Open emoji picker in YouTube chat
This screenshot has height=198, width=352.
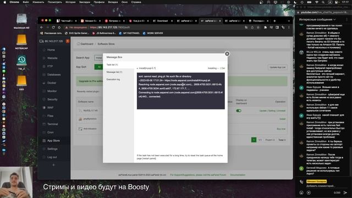click(x=301, y=193)
